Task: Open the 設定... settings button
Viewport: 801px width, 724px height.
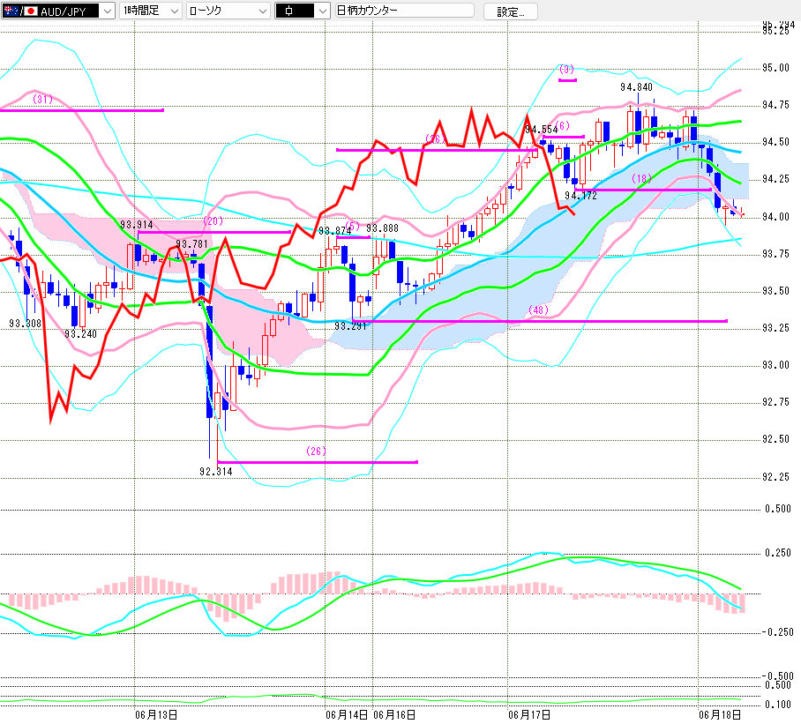Action: [511, 11]
